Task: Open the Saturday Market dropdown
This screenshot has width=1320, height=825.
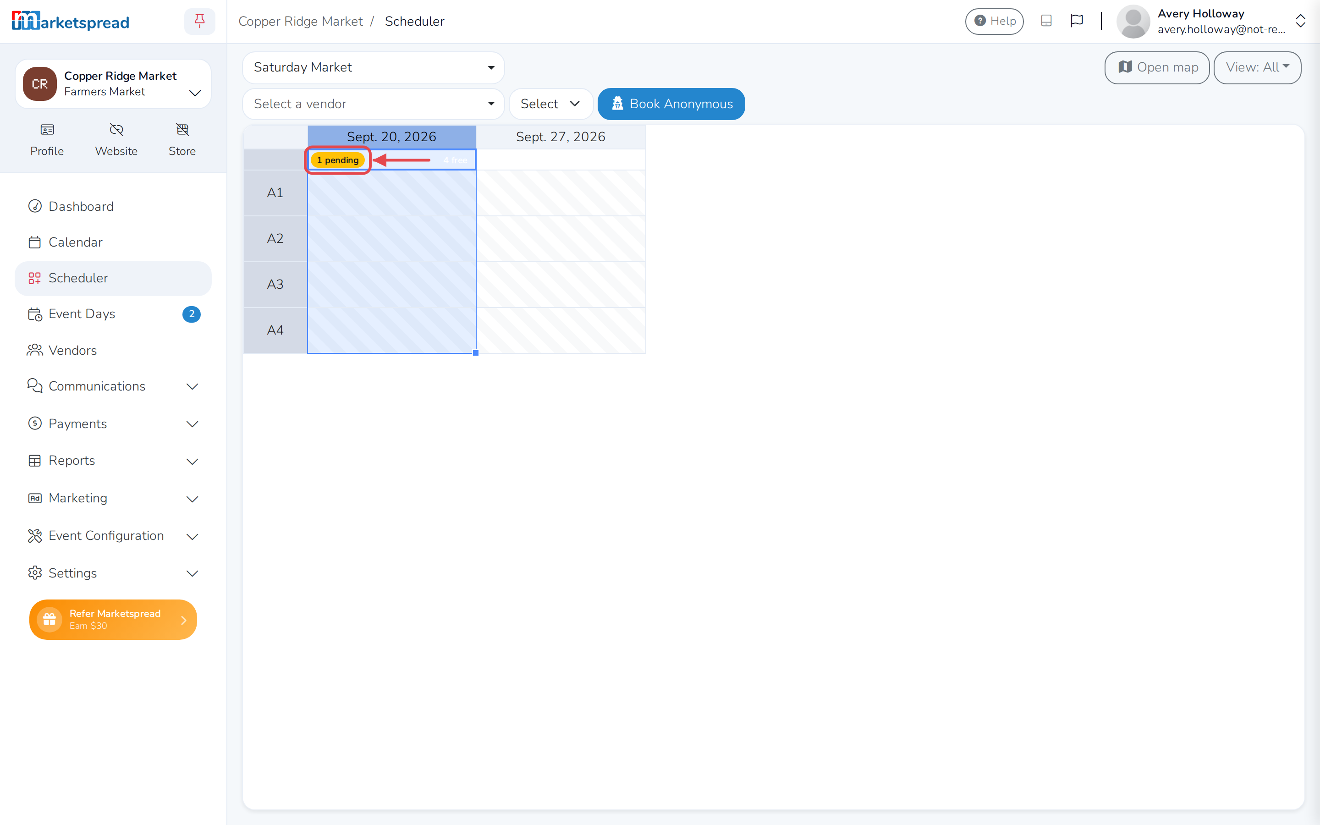Action: pos(374,68)
